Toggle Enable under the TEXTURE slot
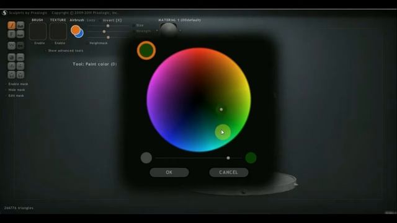This screenshot has width=397, height=223. coord(58,43)
